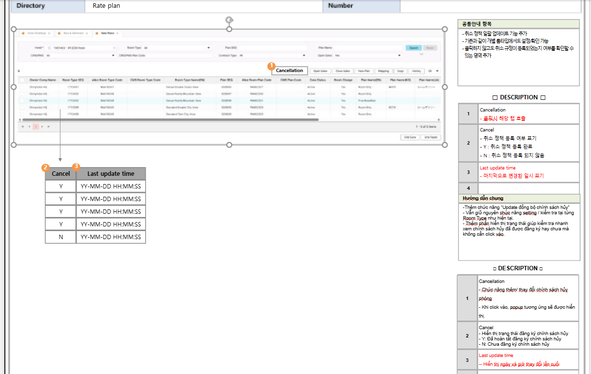Viewport: 591px width, 374px height.
Task: Open the Contract Type dropdown
Action: (304, 56)
